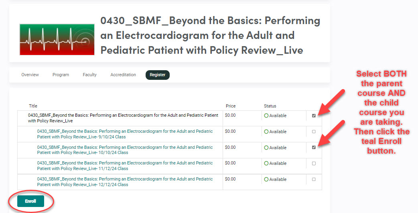Click the green status circle for 9/10/24 Class
This screenshot has width=418, height=213.
266,132
